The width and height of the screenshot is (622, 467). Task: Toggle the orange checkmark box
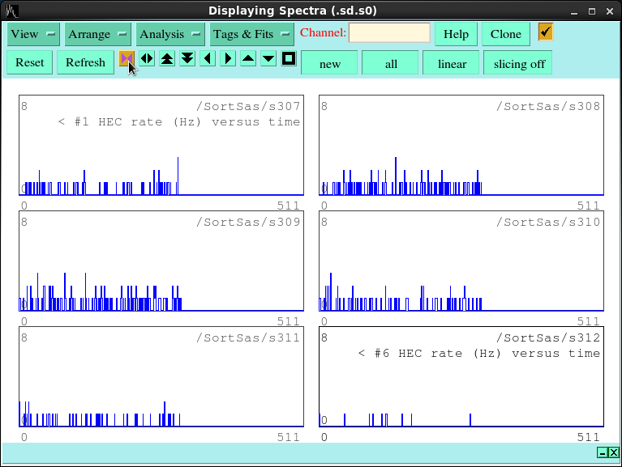pyautogui.click(x=546, y=32)
